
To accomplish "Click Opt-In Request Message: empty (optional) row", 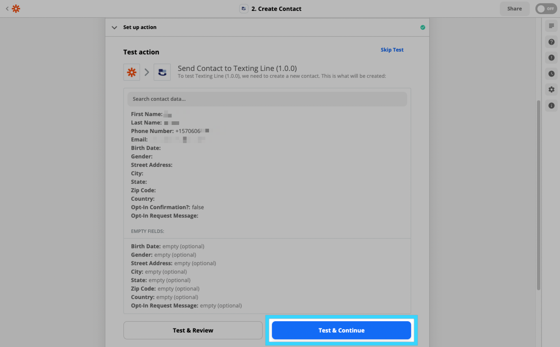I will (186, 305).
